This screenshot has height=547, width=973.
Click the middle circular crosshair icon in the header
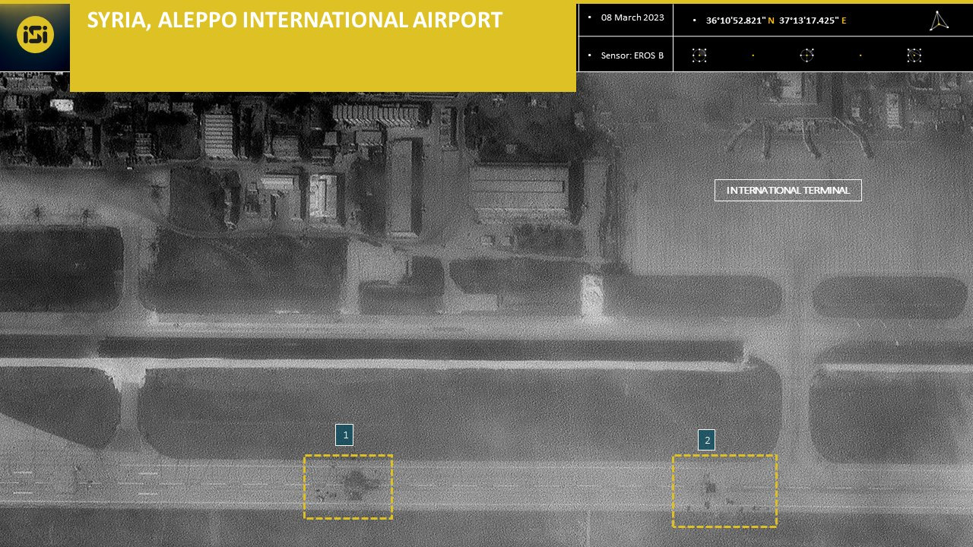click(807, 55)
